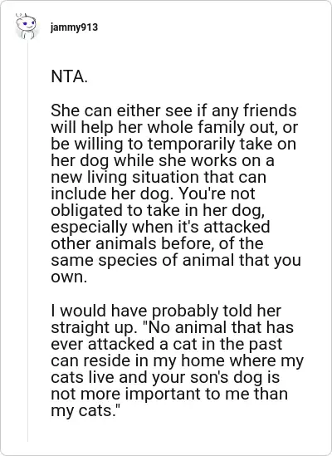Click the line "especially when it's attacked"

pos(160,227)
